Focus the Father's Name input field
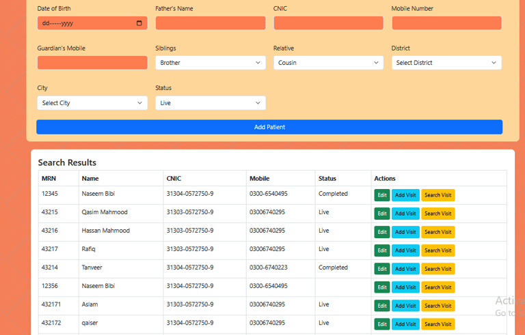 [x=211, y=23]
